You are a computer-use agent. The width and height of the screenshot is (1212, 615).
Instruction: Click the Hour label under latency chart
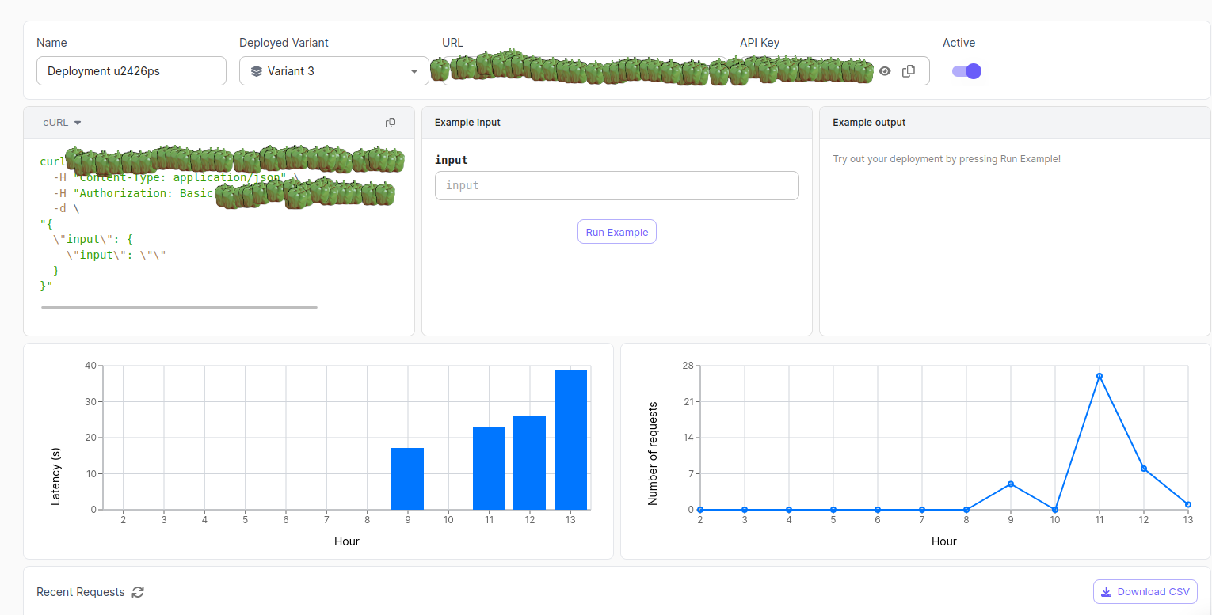[x=347, y=541]
